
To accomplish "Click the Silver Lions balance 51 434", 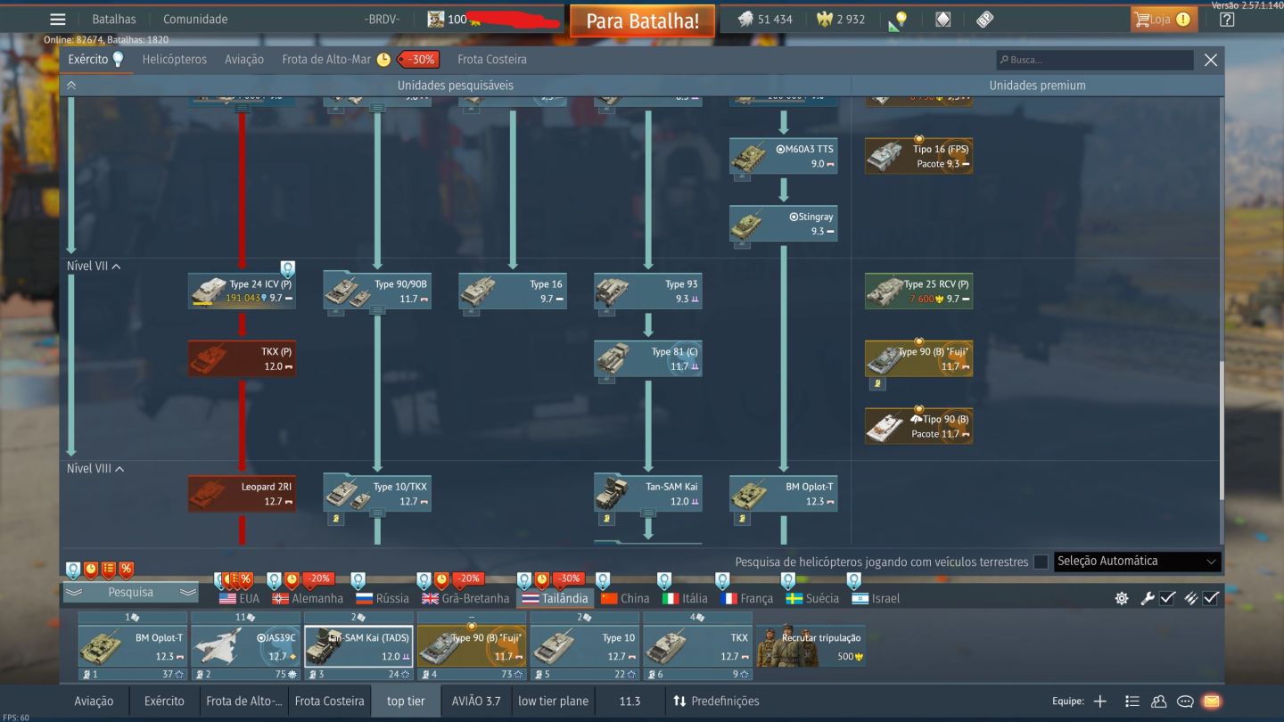I will (764, 20).
